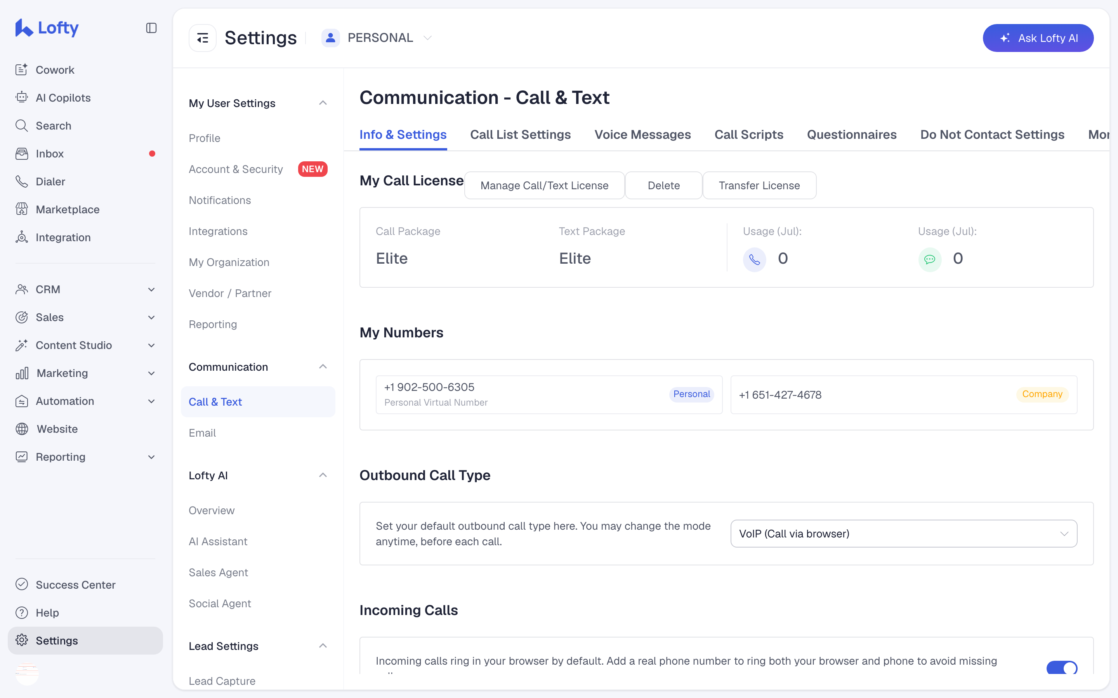Open the PERSONAL scope dropdown chevron
The height and width of the screenshot is (698, 1118).
428,38
